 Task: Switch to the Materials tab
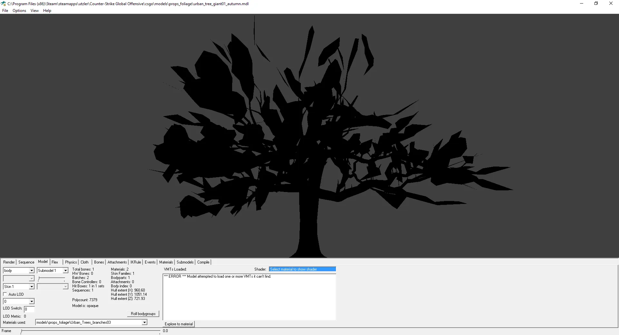click(166, 262)
